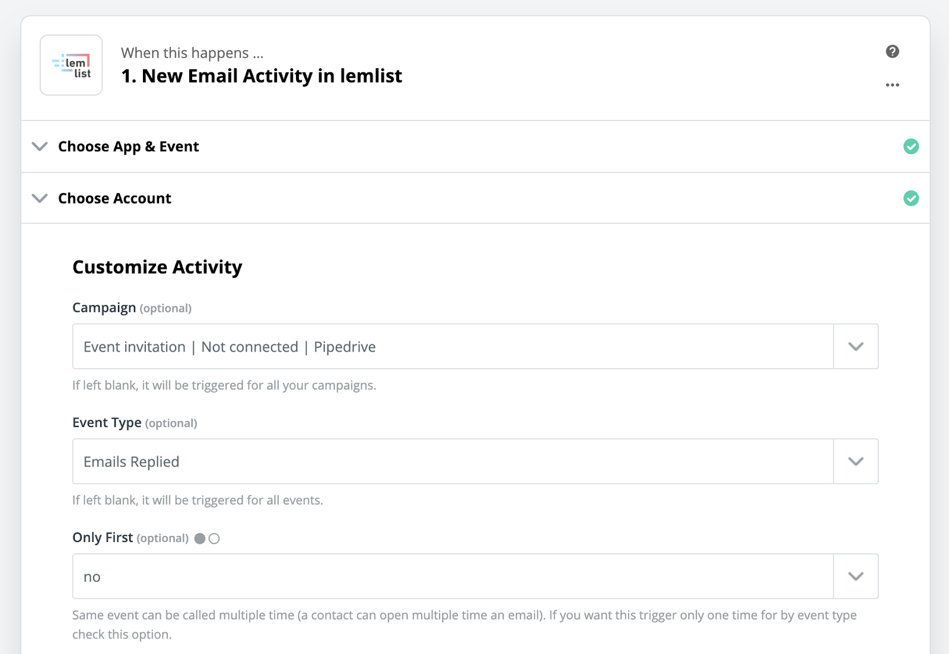Image resolution: width=949 pixels, height=654 pixels.
Task: Open the help question mark icon
Action: click(892, 52)
